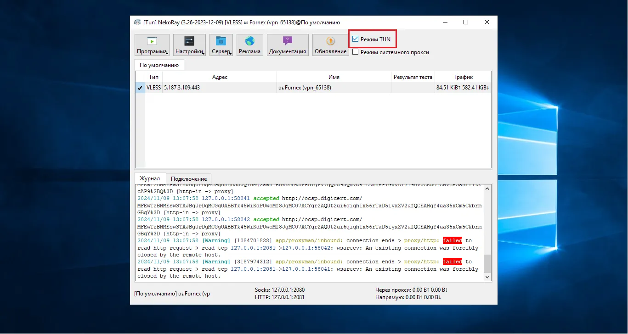Viewport: 628px width, 334px height.
Task: Click the Socks: 127.0.0.1:2080 status text
Action: pyautogui.click(x=280, y=290)
